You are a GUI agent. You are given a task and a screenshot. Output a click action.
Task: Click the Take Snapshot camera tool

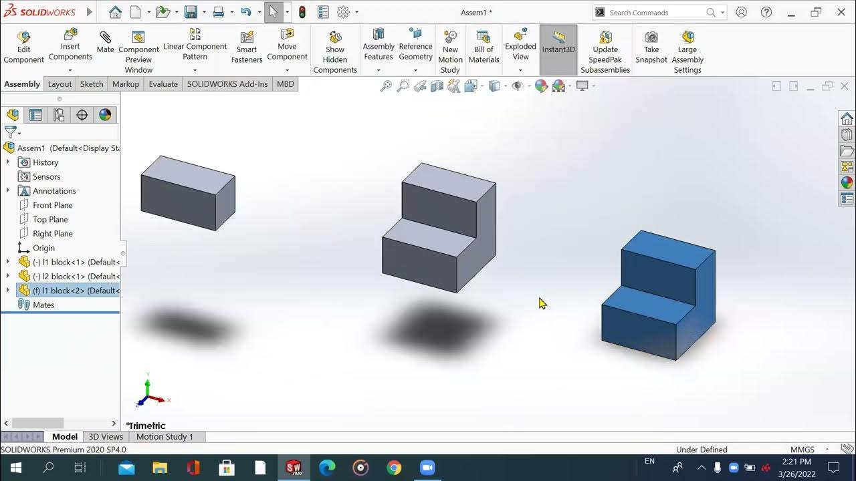coord(651,48)
